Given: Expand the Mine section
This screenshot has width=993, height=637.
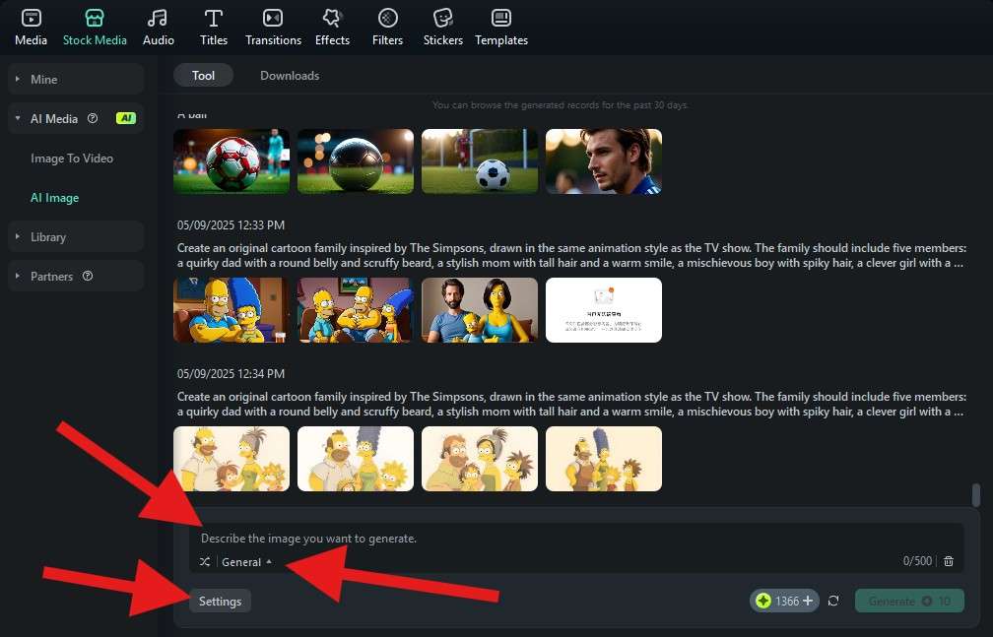Looking at the screenshot, I should click(x=76, y=79).
